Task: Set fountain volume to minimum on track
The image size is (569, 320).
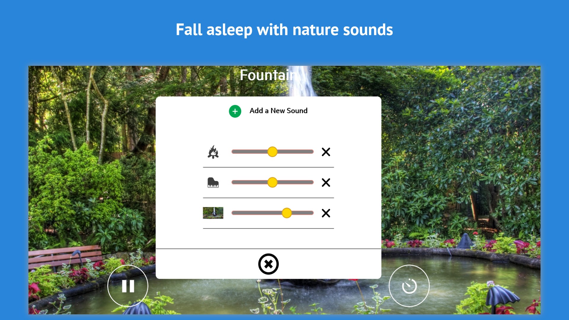Action: click(x=233, y=213)
